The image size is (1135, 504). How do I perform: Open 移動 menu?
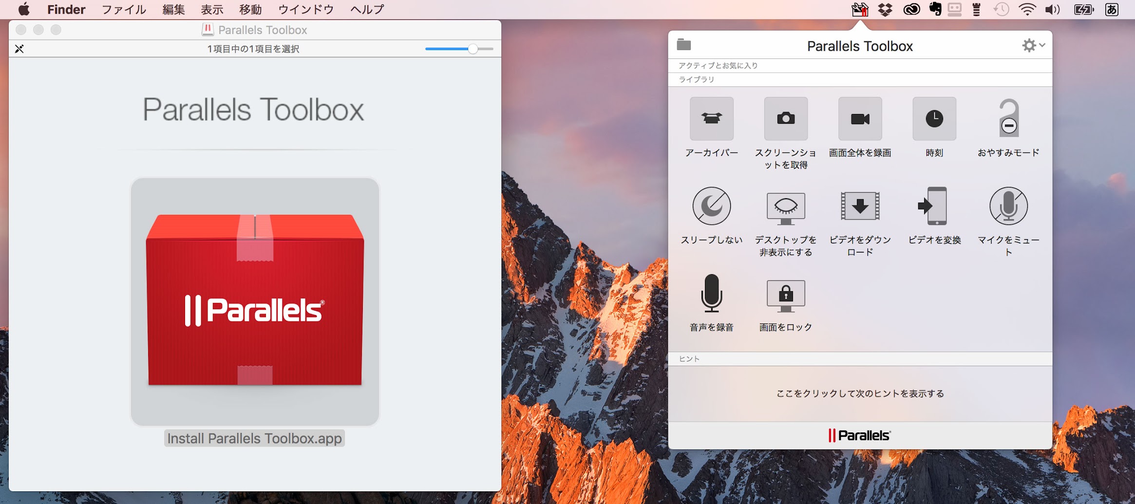[251, 9]
